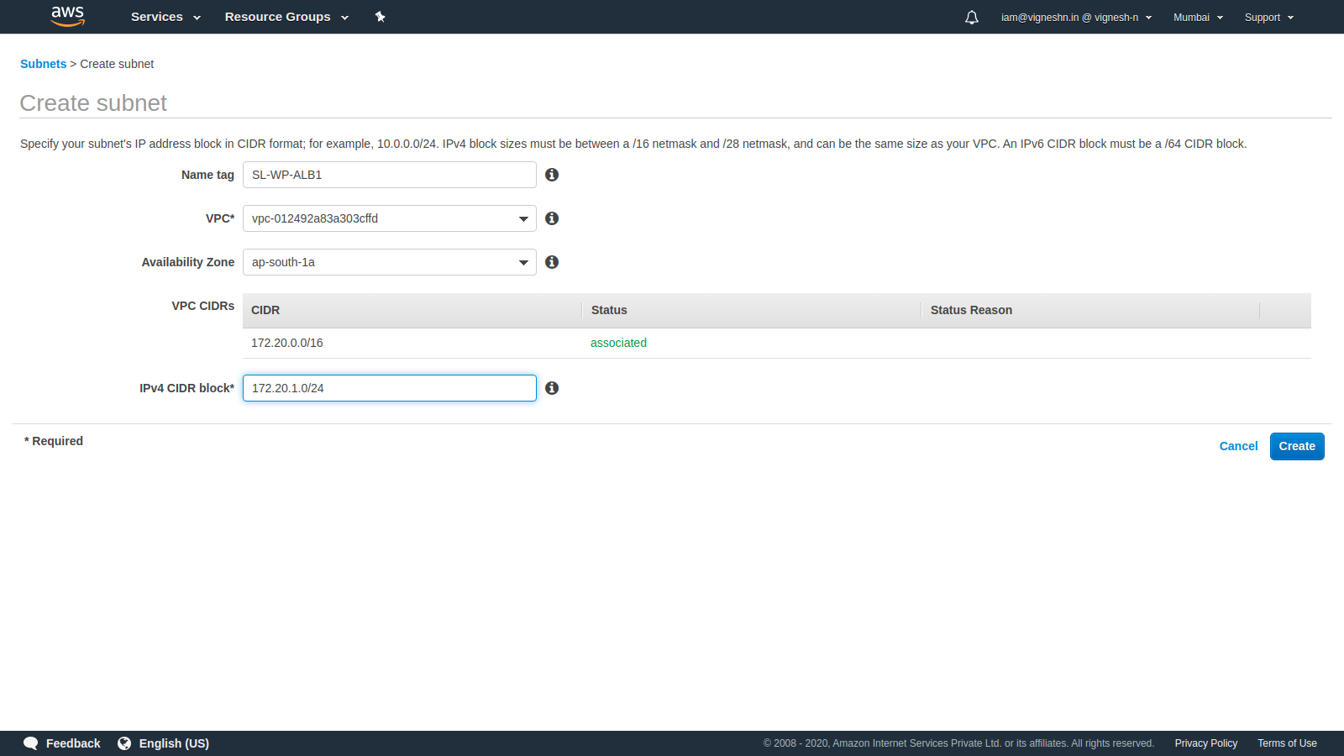Open the VPC dropdown

click(x=390, y=218)
